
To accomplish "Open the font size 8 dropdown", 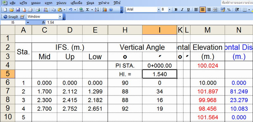I will click(169, 10).
